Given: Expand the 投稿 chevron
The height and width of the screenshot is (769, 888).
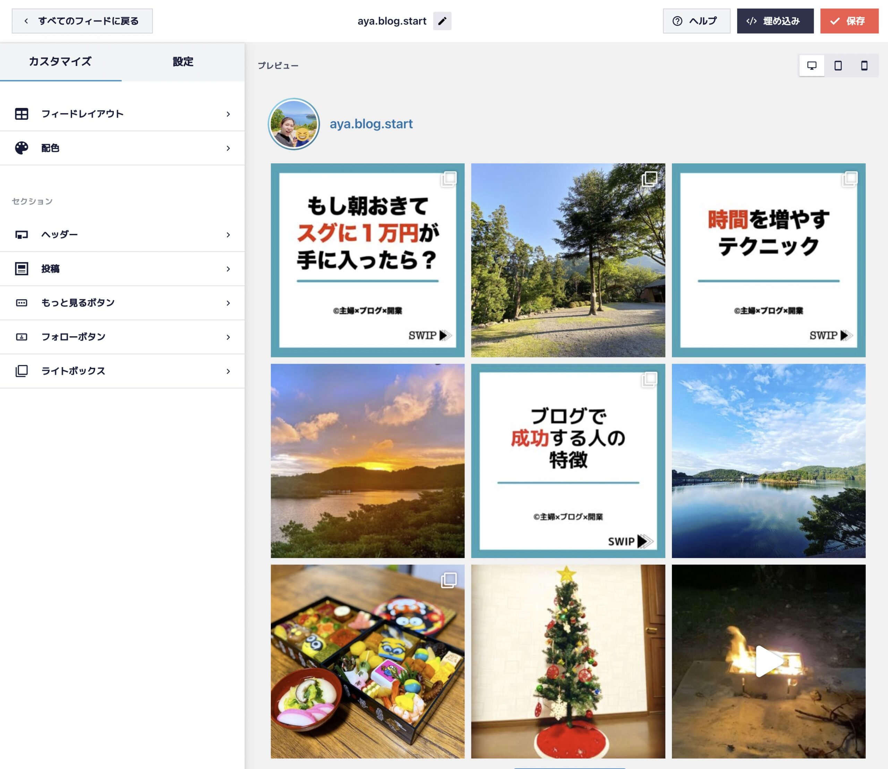Looking at the screenshot, I should pos(228,269).
